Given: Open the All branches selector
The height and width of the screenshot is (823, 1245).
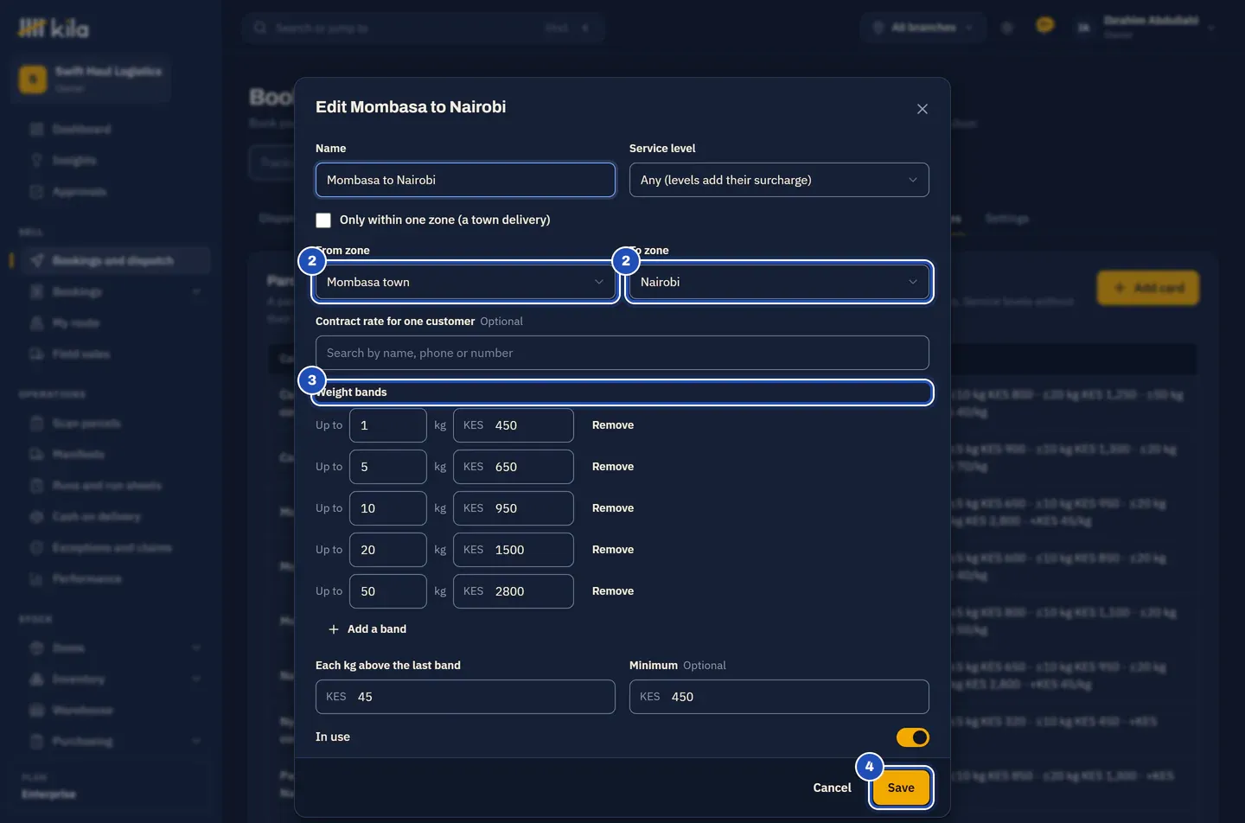Looking at the screenshot, I should pos(923,28).
